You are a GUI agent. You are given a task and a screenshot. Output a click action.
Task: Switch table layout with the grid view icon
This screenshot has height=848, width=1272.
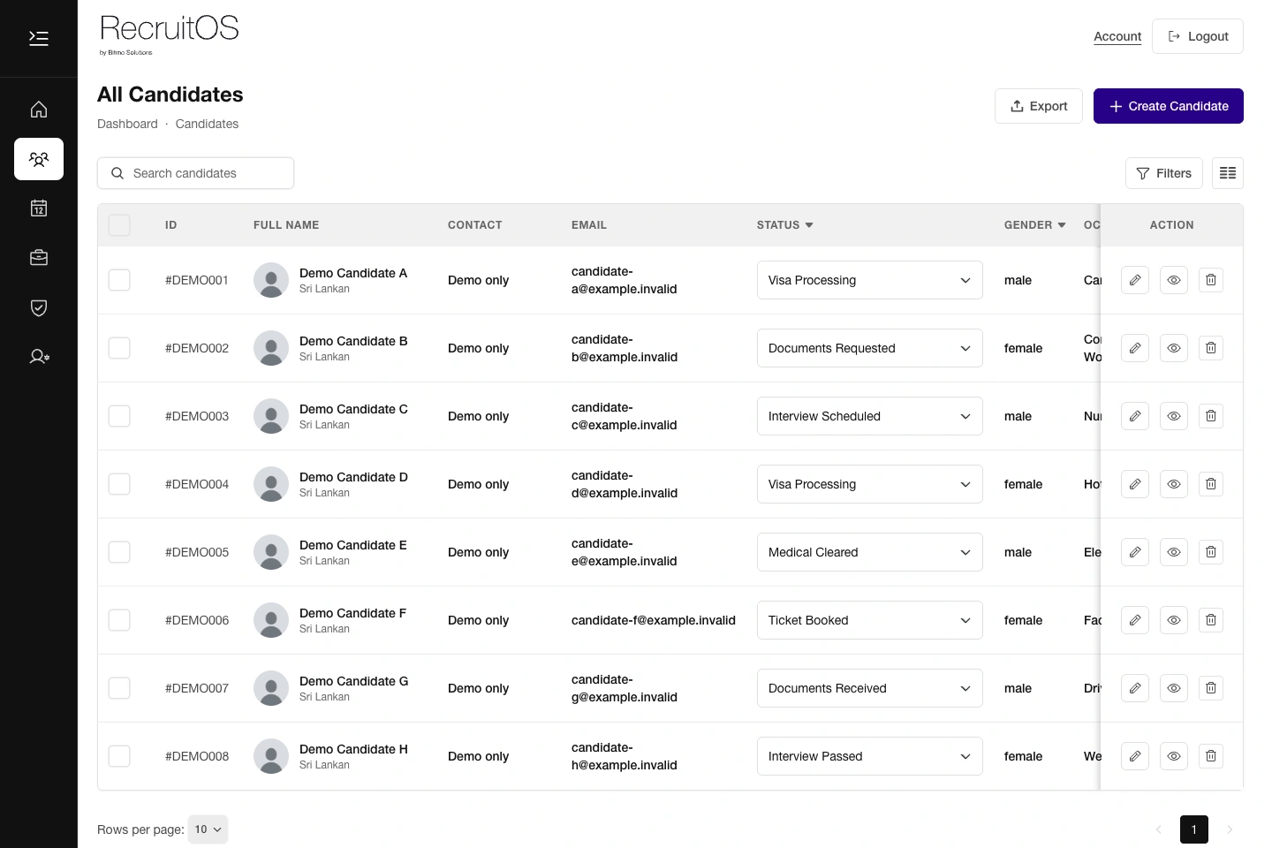coord(1228,173)
